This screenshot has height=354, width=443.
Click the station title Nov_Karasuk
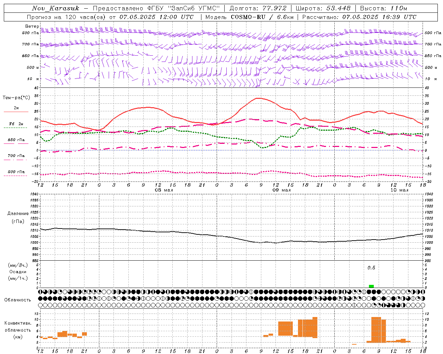click(55, 8)
